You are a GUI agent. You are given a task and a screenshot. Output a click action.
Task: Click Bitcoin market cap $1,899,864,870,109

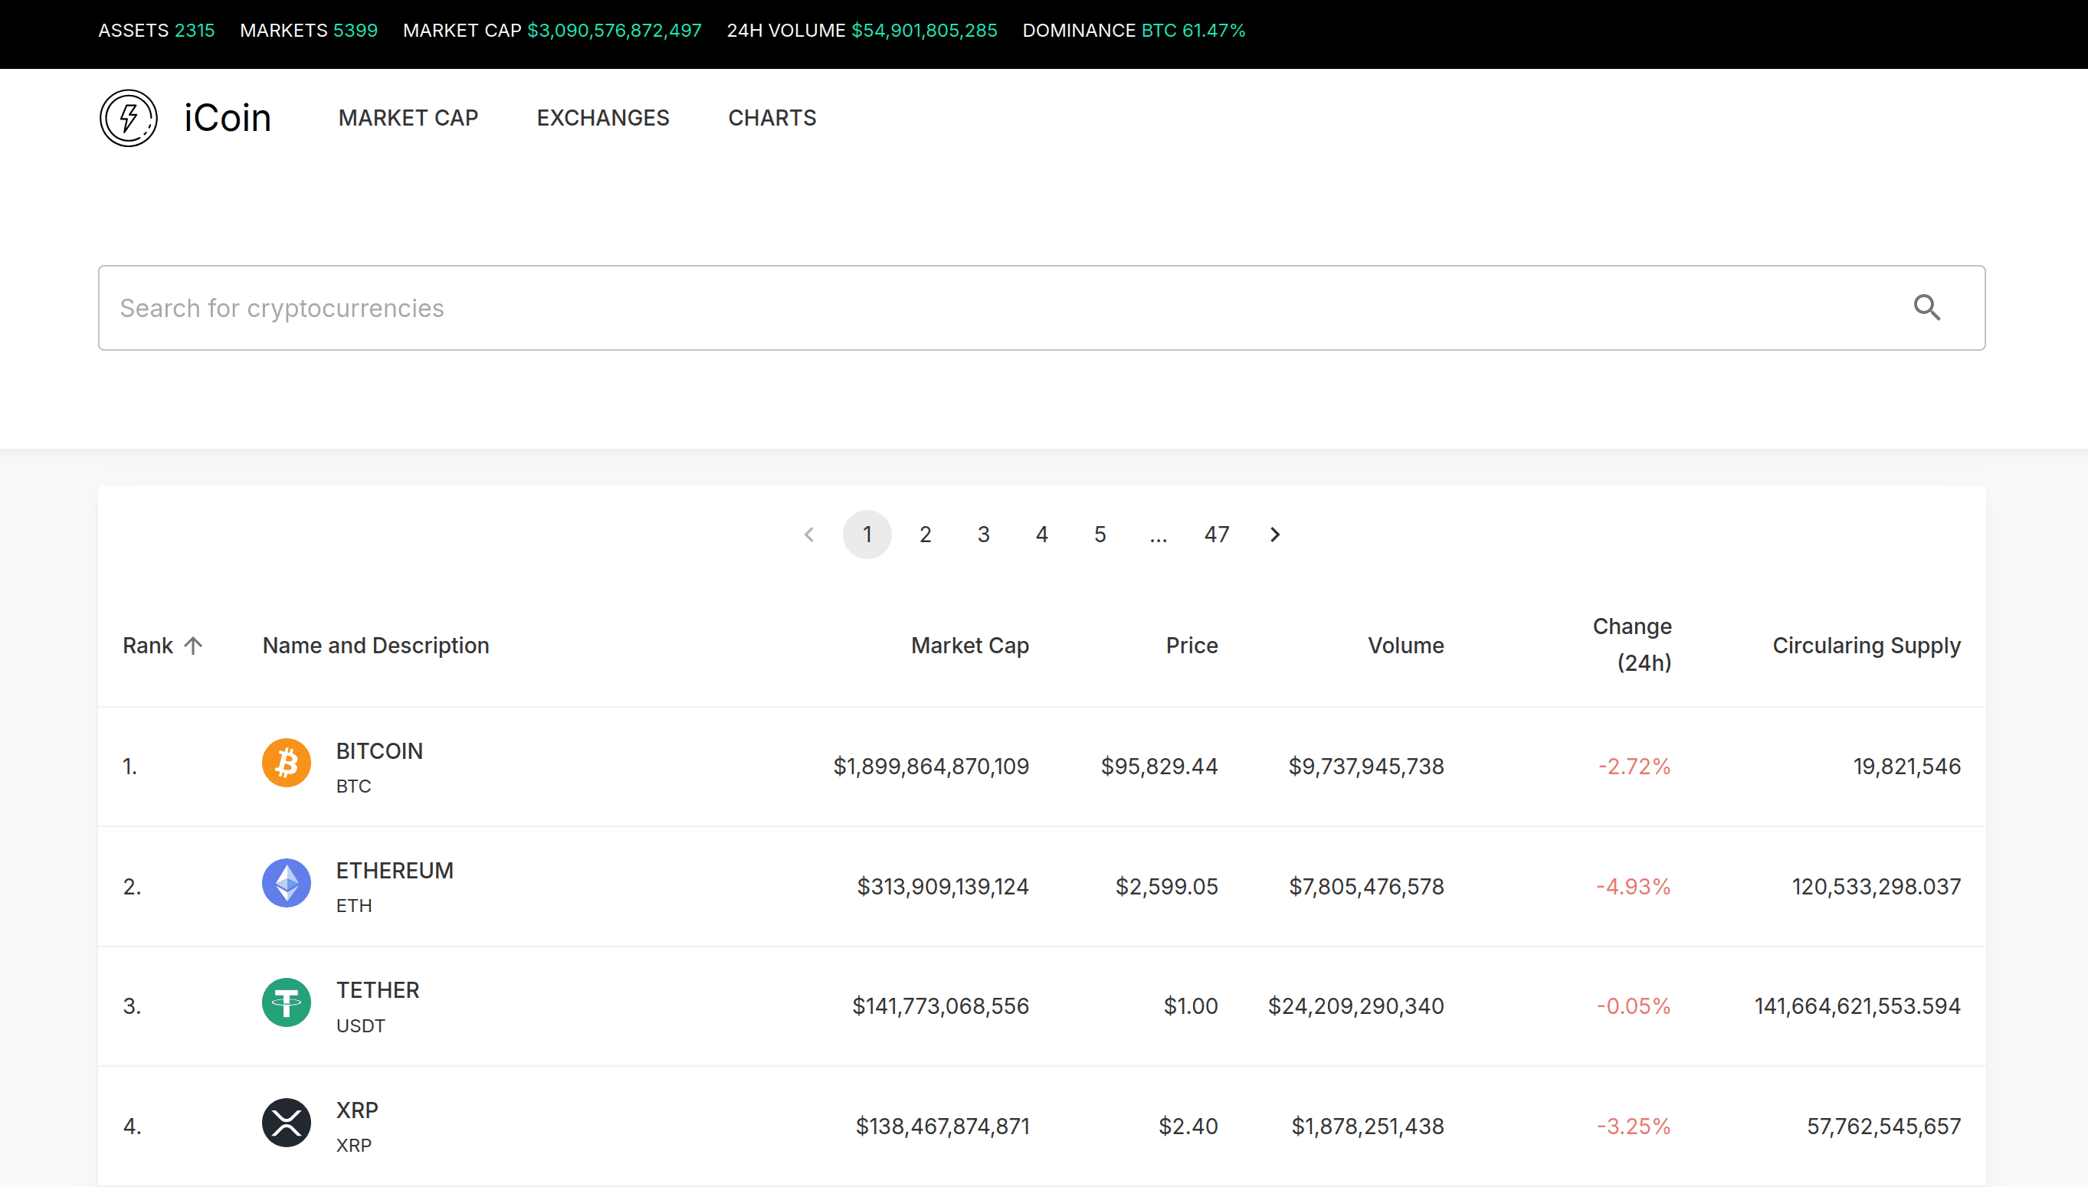[x=931, y=767]
